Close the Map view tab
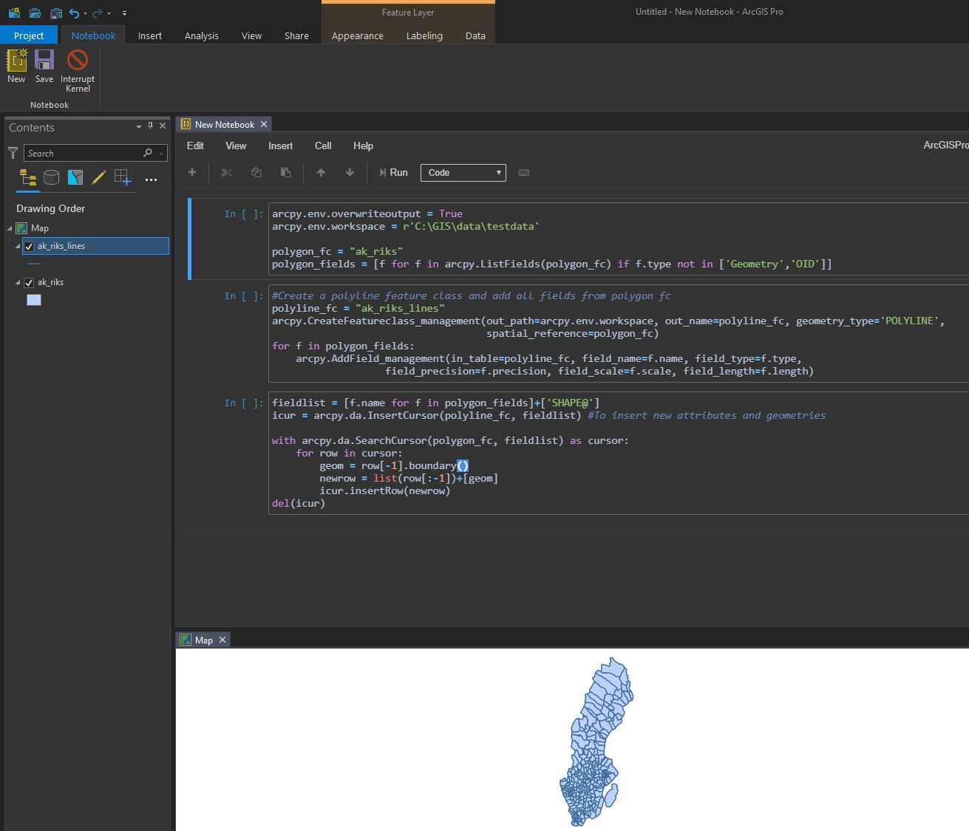Screen dimensions: 969x831 click(x=222, y=640)
